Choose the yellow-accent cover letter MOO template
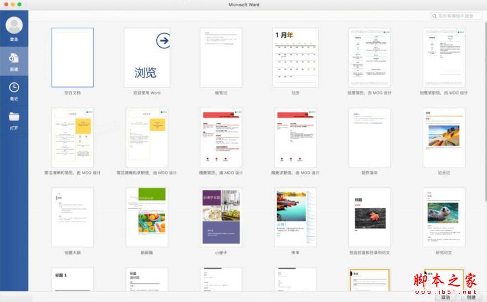The image size is (487, 302). point(147,137)
